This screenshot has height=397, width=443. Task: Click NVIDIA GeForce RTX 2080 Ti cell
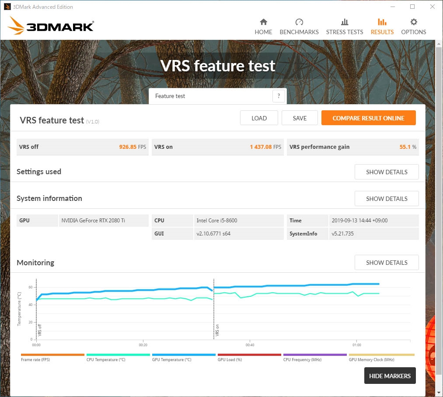pos(104,220)
